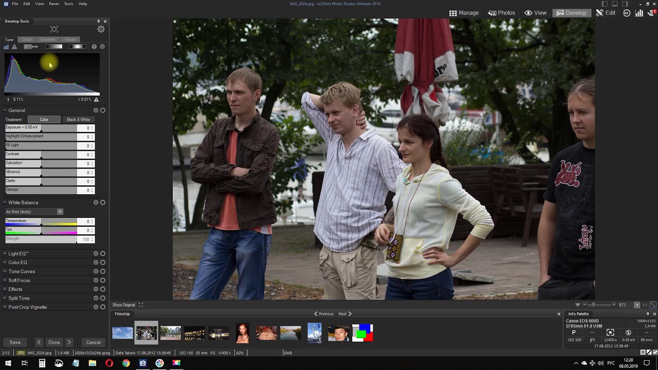The height and width of the screenshot is (370, 658).
Task: Select the RGB color squares thumbnail
Action: (362, 333)
